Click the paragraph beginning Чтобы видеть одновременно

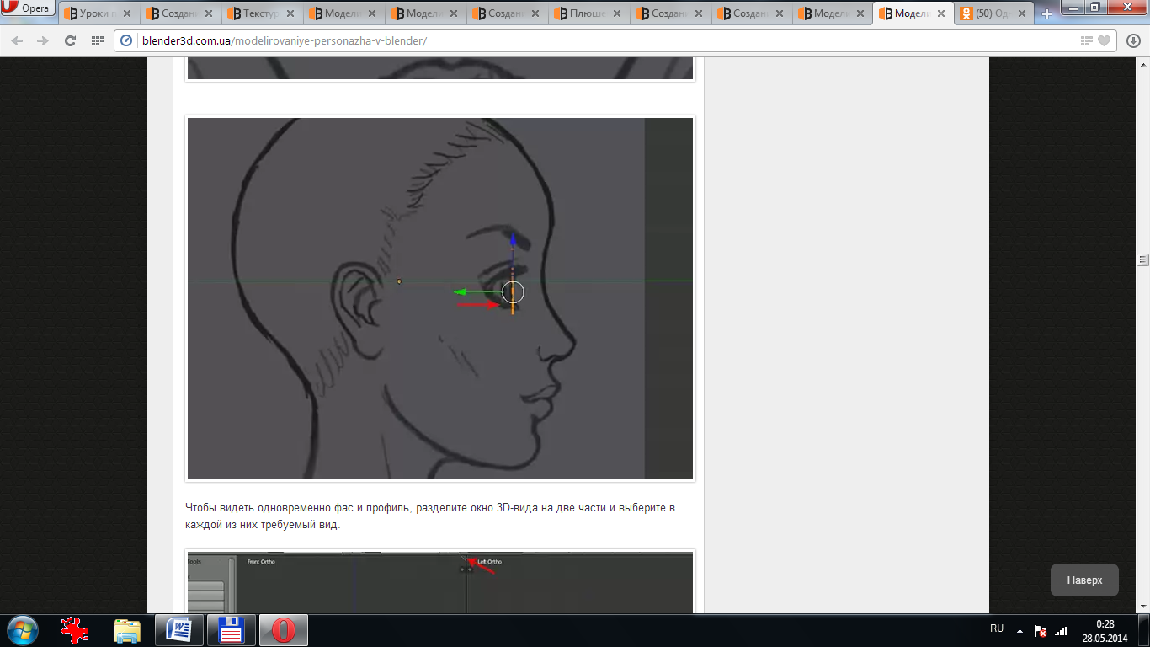pos(430,516)
